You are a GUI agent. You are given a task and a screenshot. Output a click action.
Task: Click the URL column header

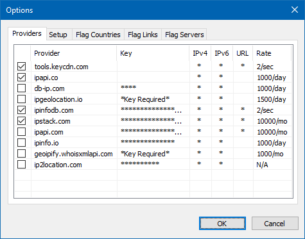click(243, 53)
